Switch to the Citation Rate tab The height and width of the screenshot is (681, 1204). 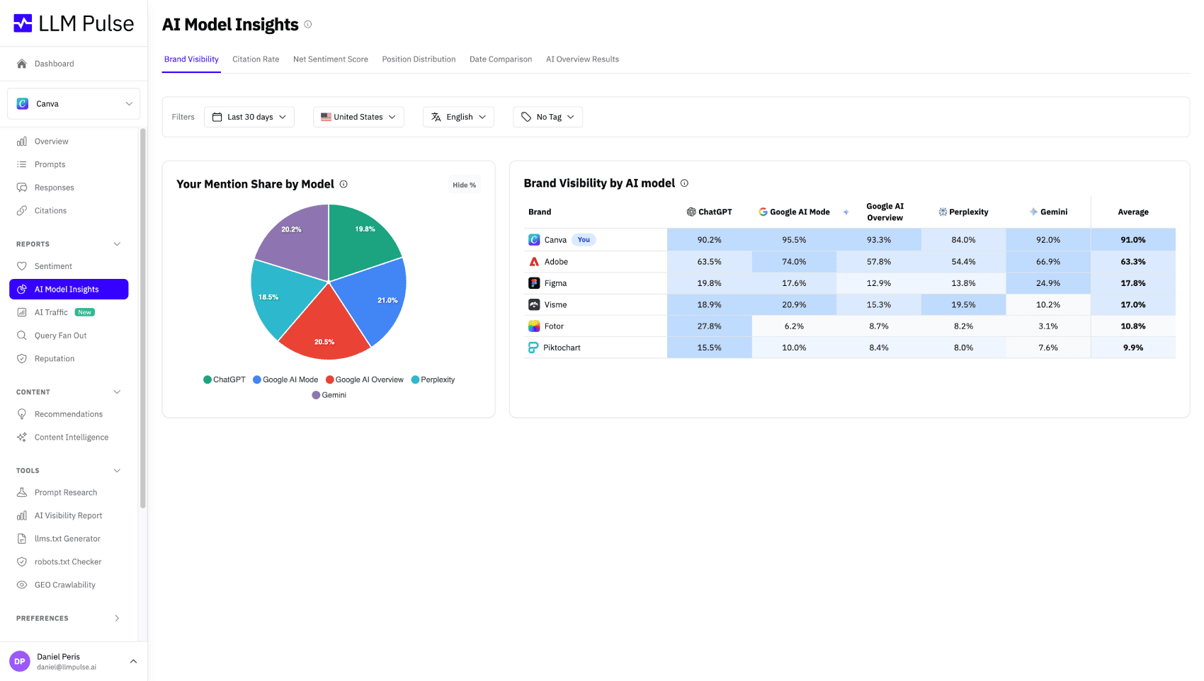click(256, 59)
